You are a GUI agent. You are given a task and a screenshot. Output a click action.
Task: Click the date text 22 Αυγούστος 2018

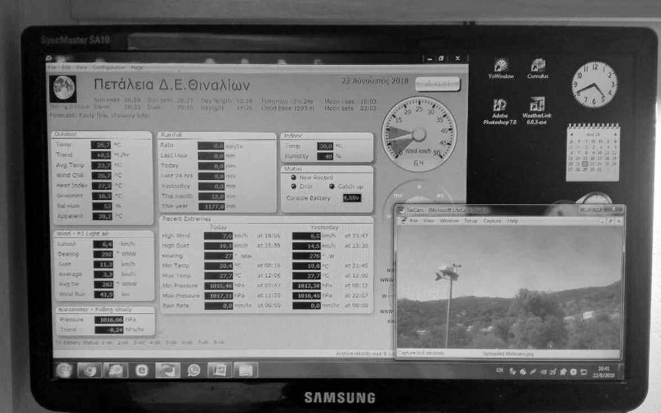point(375,81)
